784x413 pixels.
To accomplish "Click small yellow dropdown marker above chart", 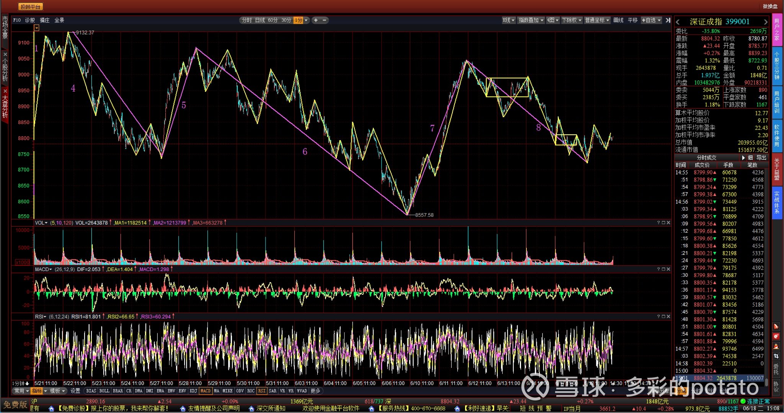I will (37, 28).
